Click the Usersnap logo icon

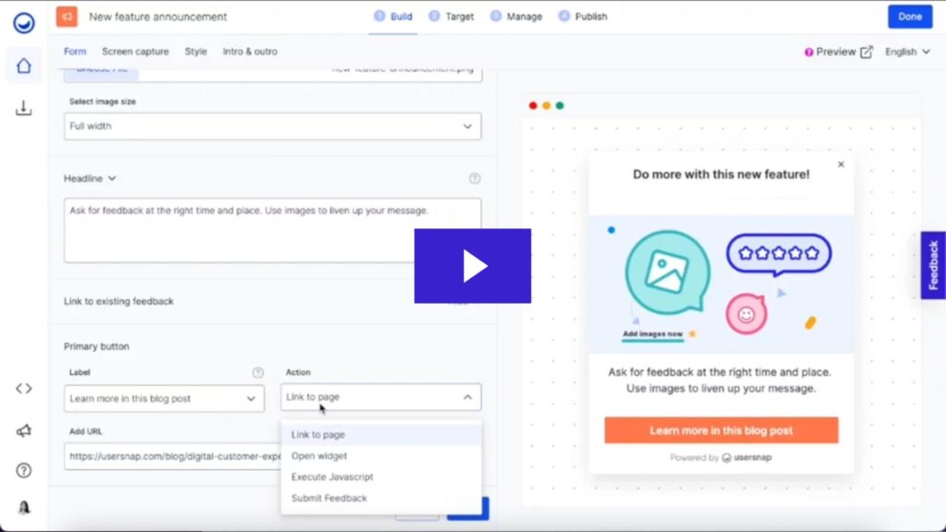point(24,22)
